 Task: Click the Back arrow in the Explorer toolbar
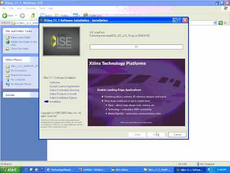tap(5, 15)
